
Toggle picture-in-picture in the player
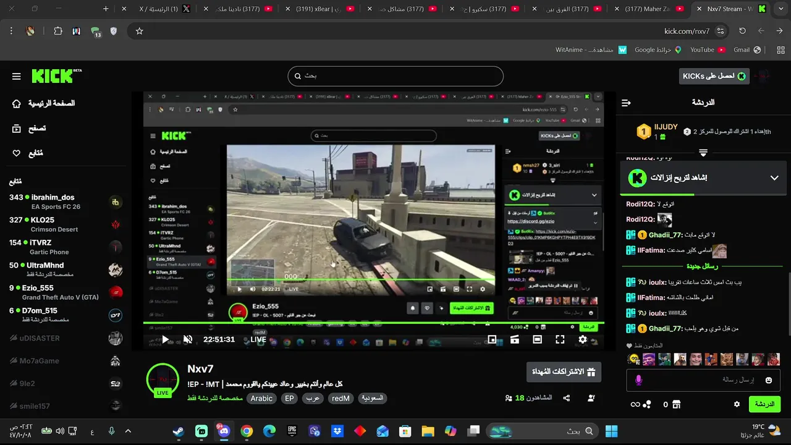(x=492, y=339)
